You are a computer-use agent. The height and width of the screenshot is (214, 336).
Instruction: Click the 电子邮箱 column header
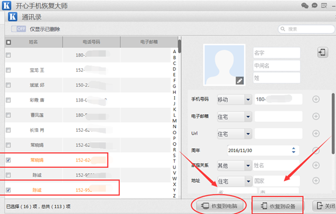(149, 42)
